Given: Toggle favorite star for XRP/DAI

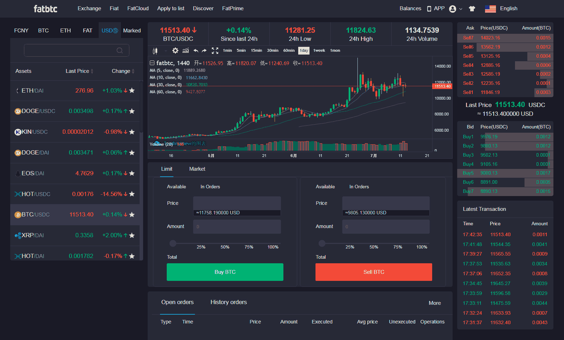Looking at the screenshot, I should click(x=132, y=235).
